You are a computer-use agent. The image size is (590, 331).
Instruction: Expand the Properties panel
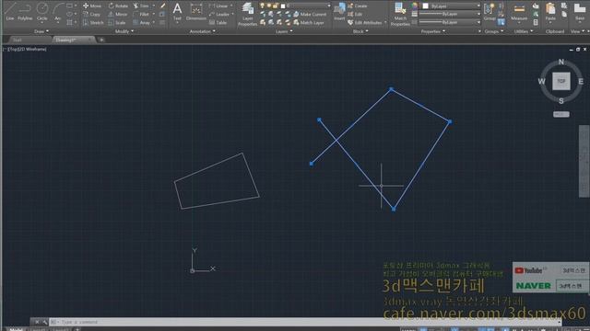[x=432, y=31]
